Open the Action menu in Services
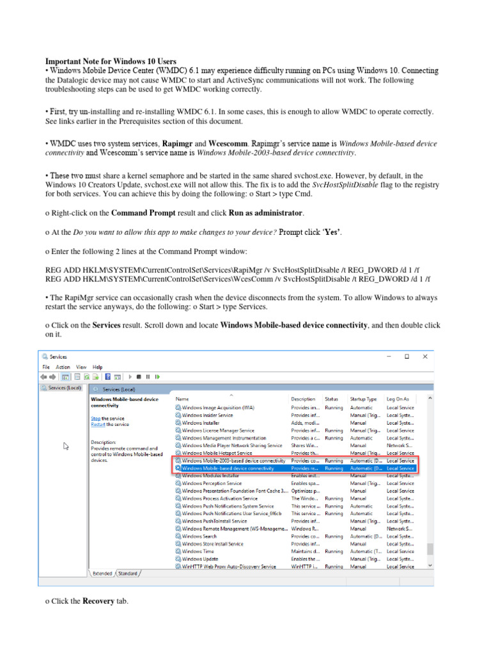 [63, 367]
